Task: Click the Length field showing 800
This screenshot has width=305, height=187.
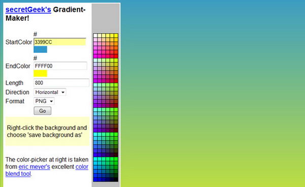Action: pos(62,83)
